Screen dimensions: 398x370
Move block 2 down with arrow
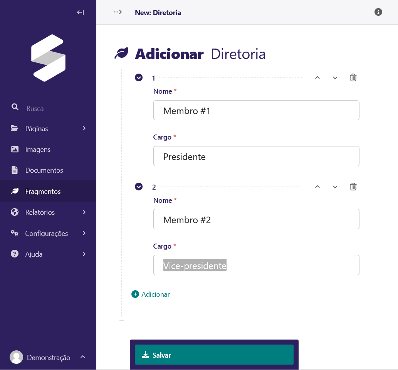point(335,187)
